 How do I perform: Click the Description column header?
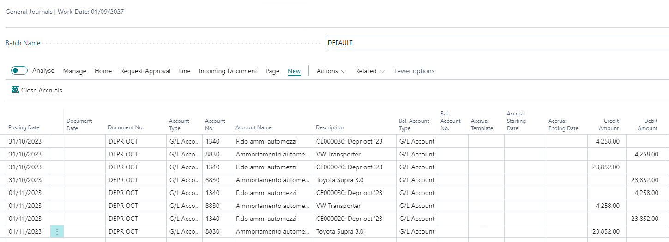point(330,127)
